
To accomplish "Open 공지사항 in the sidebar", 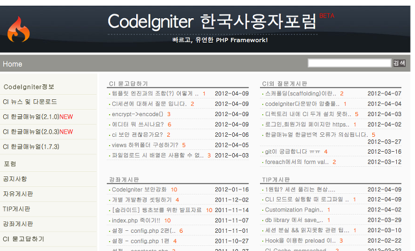I will point(15,179).
